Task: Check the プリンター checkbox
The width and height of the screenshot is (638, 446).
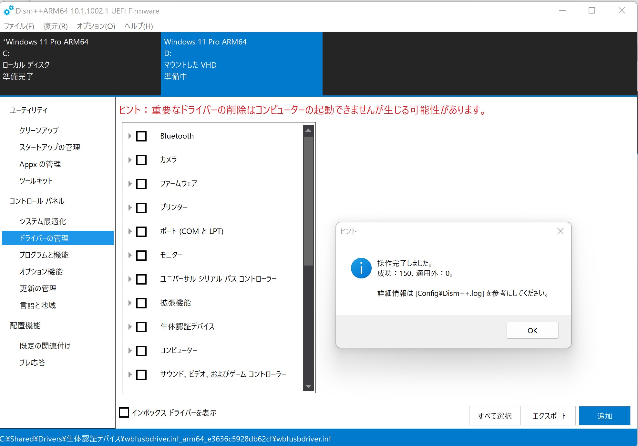Action: click(141, 208)
